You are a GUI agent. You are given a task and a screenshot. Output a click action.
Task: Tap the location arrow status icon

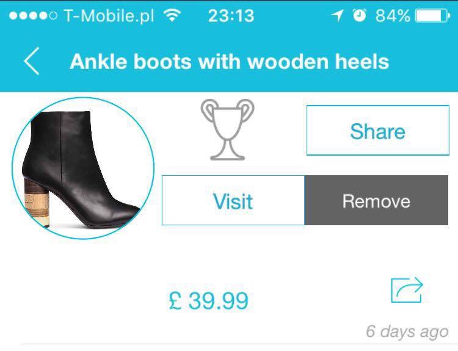[x=336, y=15]
